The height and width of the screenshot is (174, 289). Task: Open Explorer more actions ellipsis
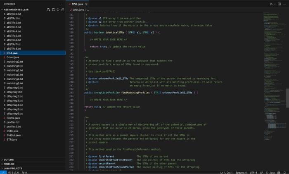(61, 4)
